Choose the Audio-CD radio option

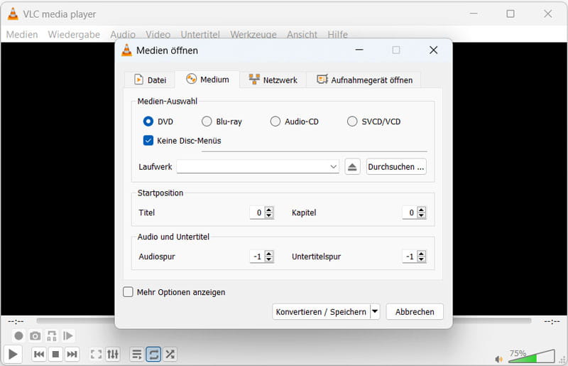point(275,121)
